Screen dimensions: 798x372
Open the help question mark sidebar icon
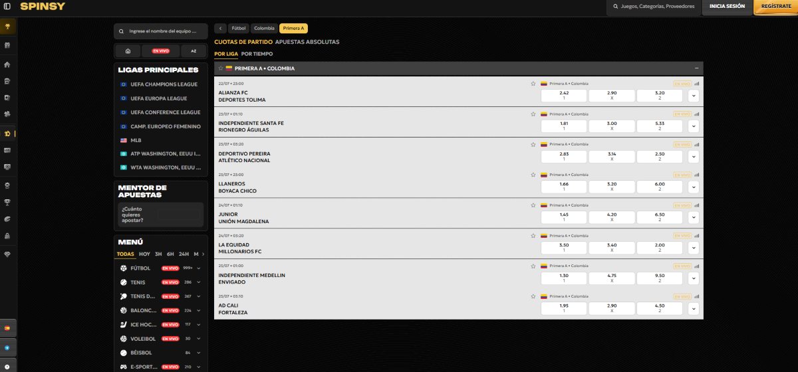point(7,365)
